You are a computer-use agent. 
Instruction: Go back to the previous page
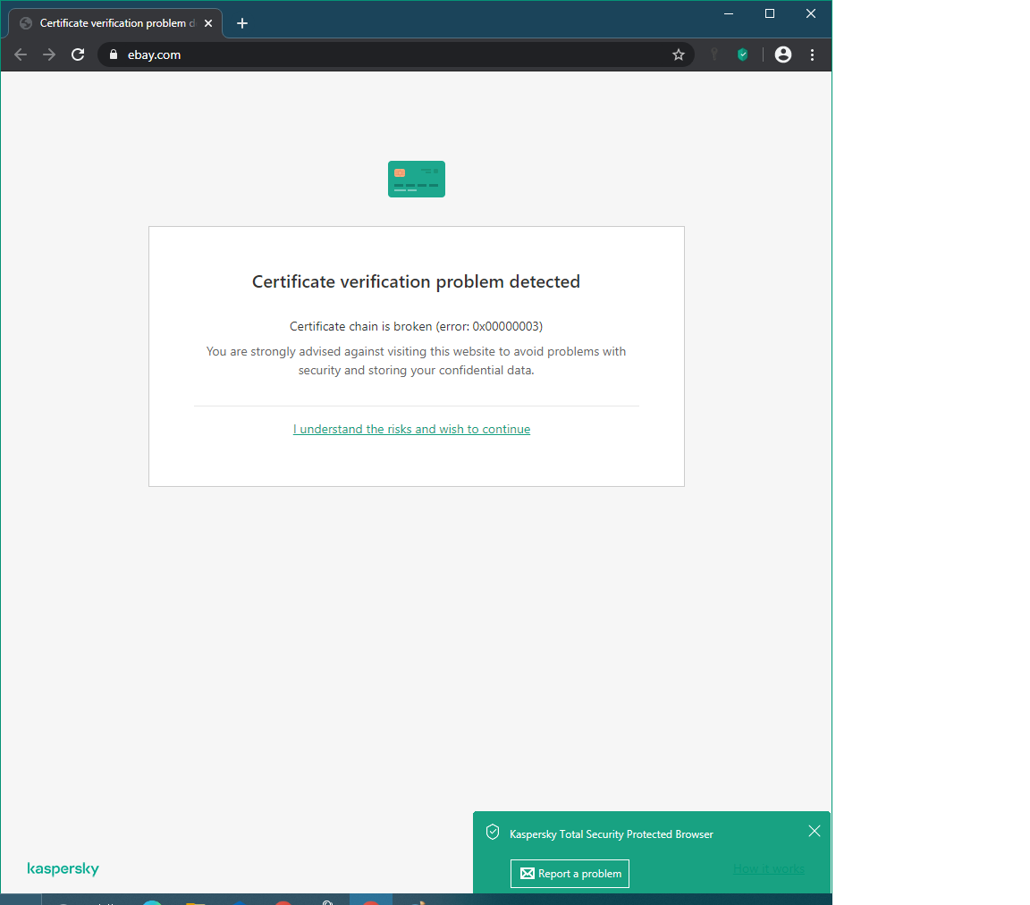(21, 54)
